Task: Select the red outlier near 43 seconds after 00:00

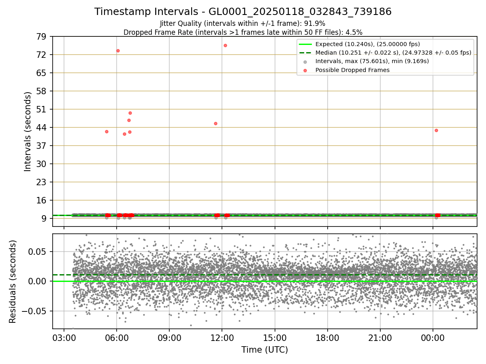Action: (436, 130)
